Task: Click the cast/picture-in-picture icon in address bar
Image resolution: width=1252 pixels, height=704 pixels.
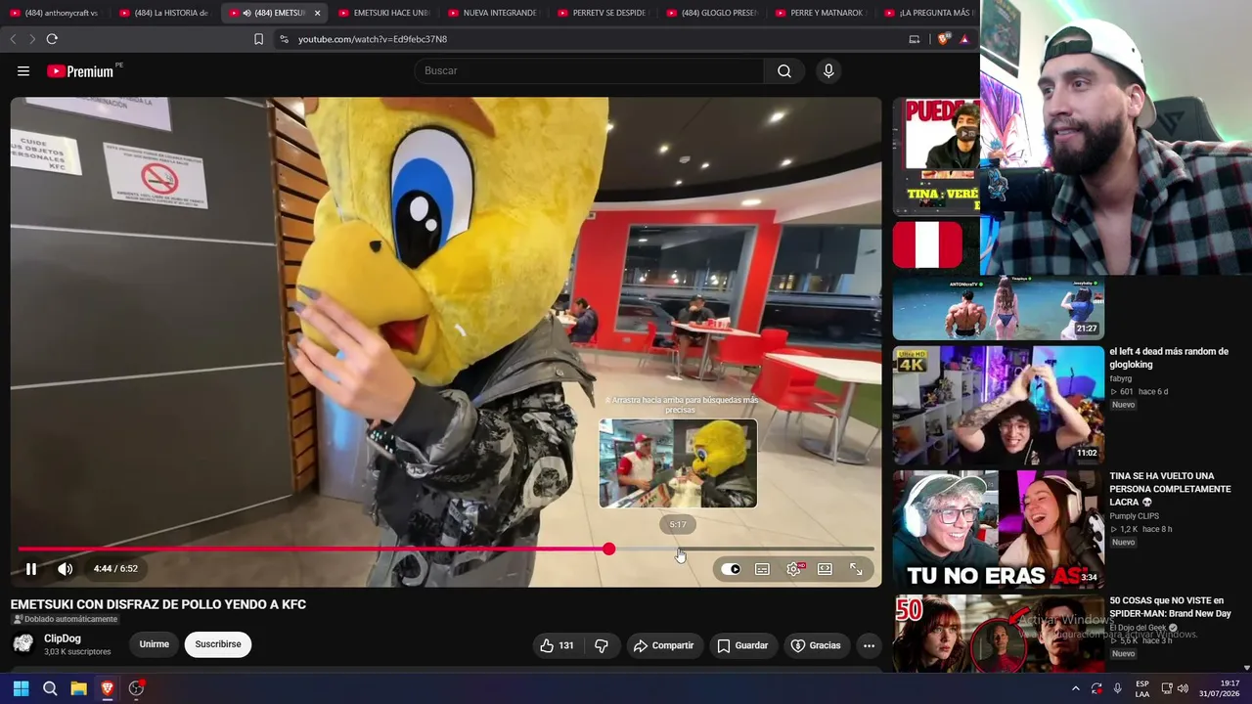Action: click(x=915, y=39)
